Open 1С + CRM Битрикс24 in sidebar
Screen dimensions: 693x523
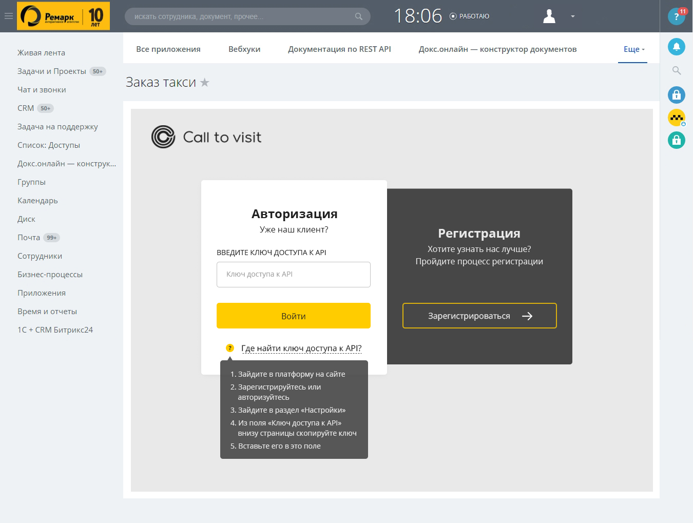55,330
